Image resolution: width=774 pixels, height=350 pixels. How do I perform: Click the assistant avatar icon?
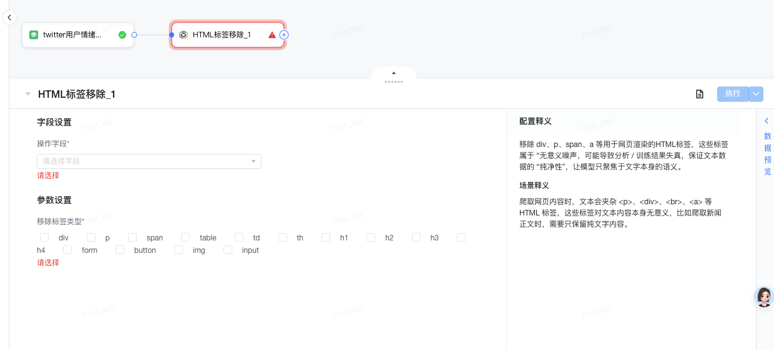[763, 297]
